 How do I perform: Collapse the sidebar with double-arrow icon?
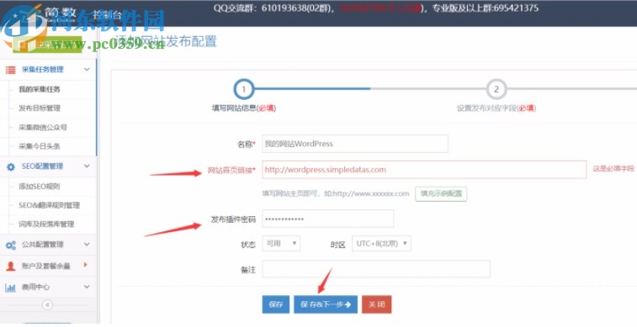tap(47, 305)
